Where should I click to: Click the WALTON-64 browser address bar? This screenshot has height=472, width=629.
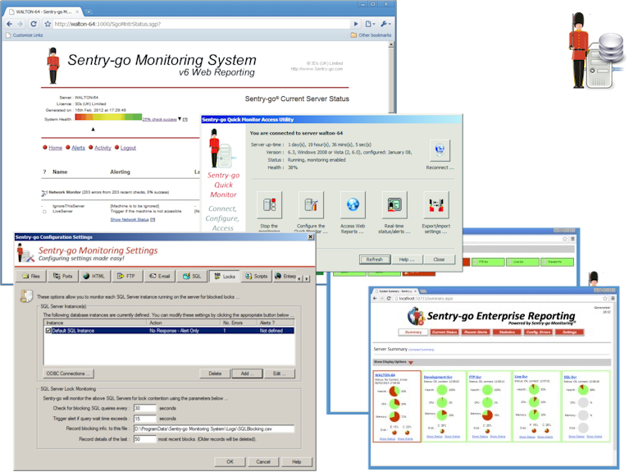pyautogui.click(x=202, y=24)
